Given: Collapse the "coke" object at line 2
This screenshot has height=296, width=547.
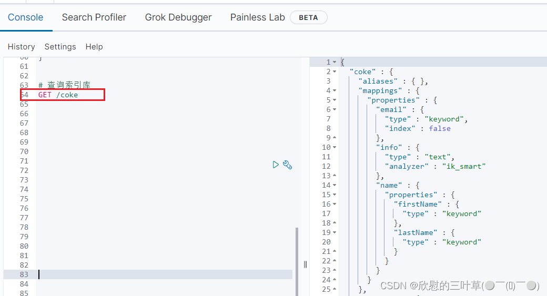Looking at the screenshot, I should (x=335, y=72).
